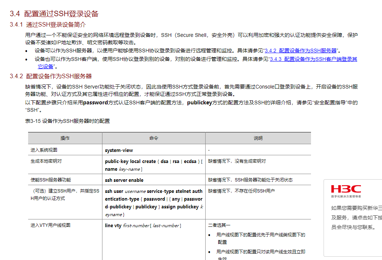Open link 3.4.2 配置设备作为SSH服务器

click(300, 51)
